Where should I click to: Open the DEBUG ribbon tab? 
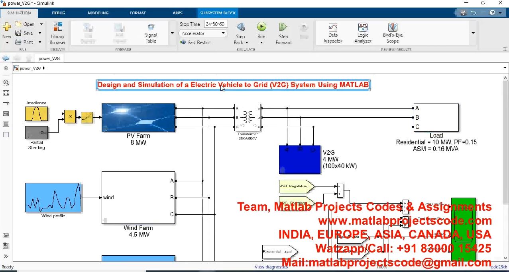(59, 13)
